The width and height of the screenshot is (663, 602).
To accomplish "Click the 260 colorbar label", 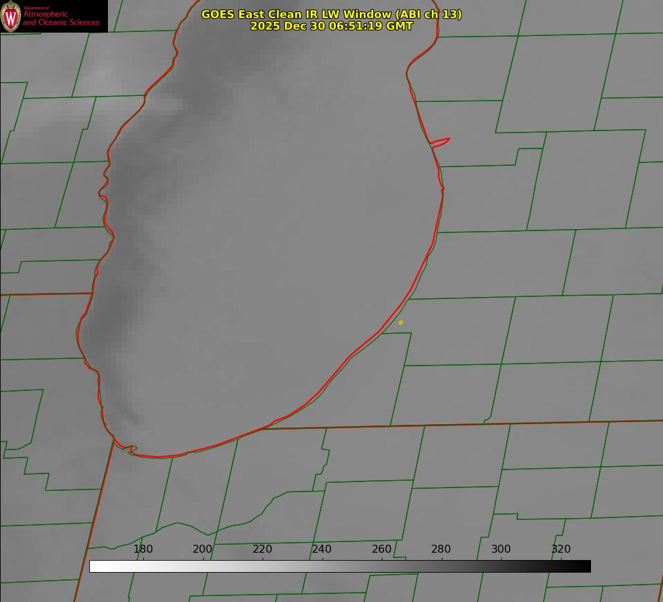I will click(x=381, y=549).
